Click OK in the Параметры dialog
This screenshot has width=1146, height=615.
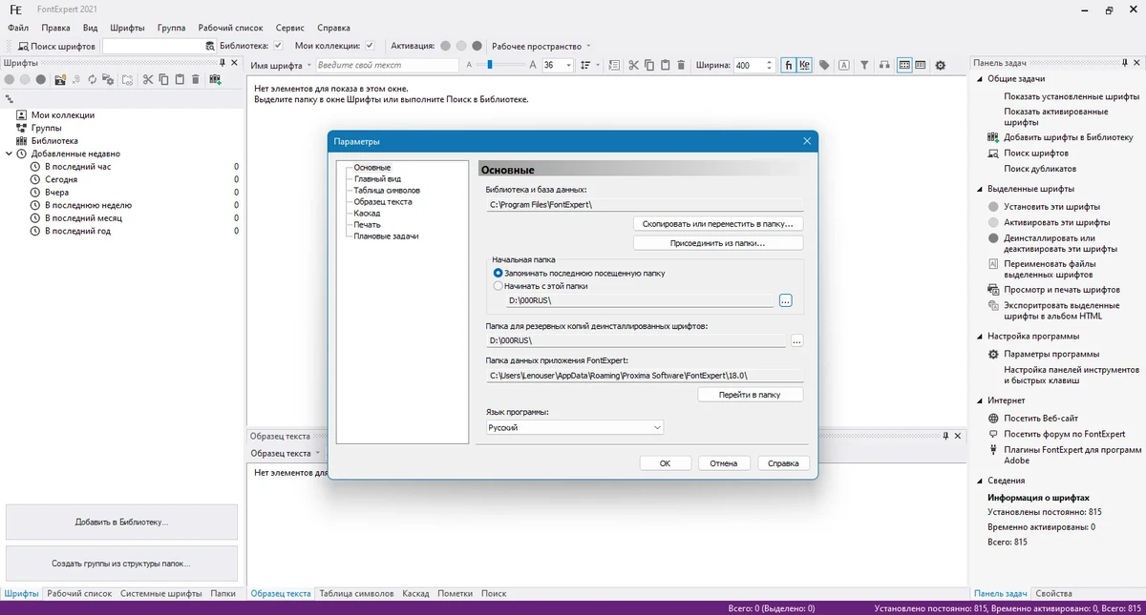click(665, 463)
